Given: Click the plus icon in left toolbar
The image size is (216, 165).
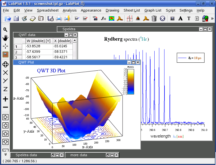Looking at the screenshot, I should [x=5, y=99].
